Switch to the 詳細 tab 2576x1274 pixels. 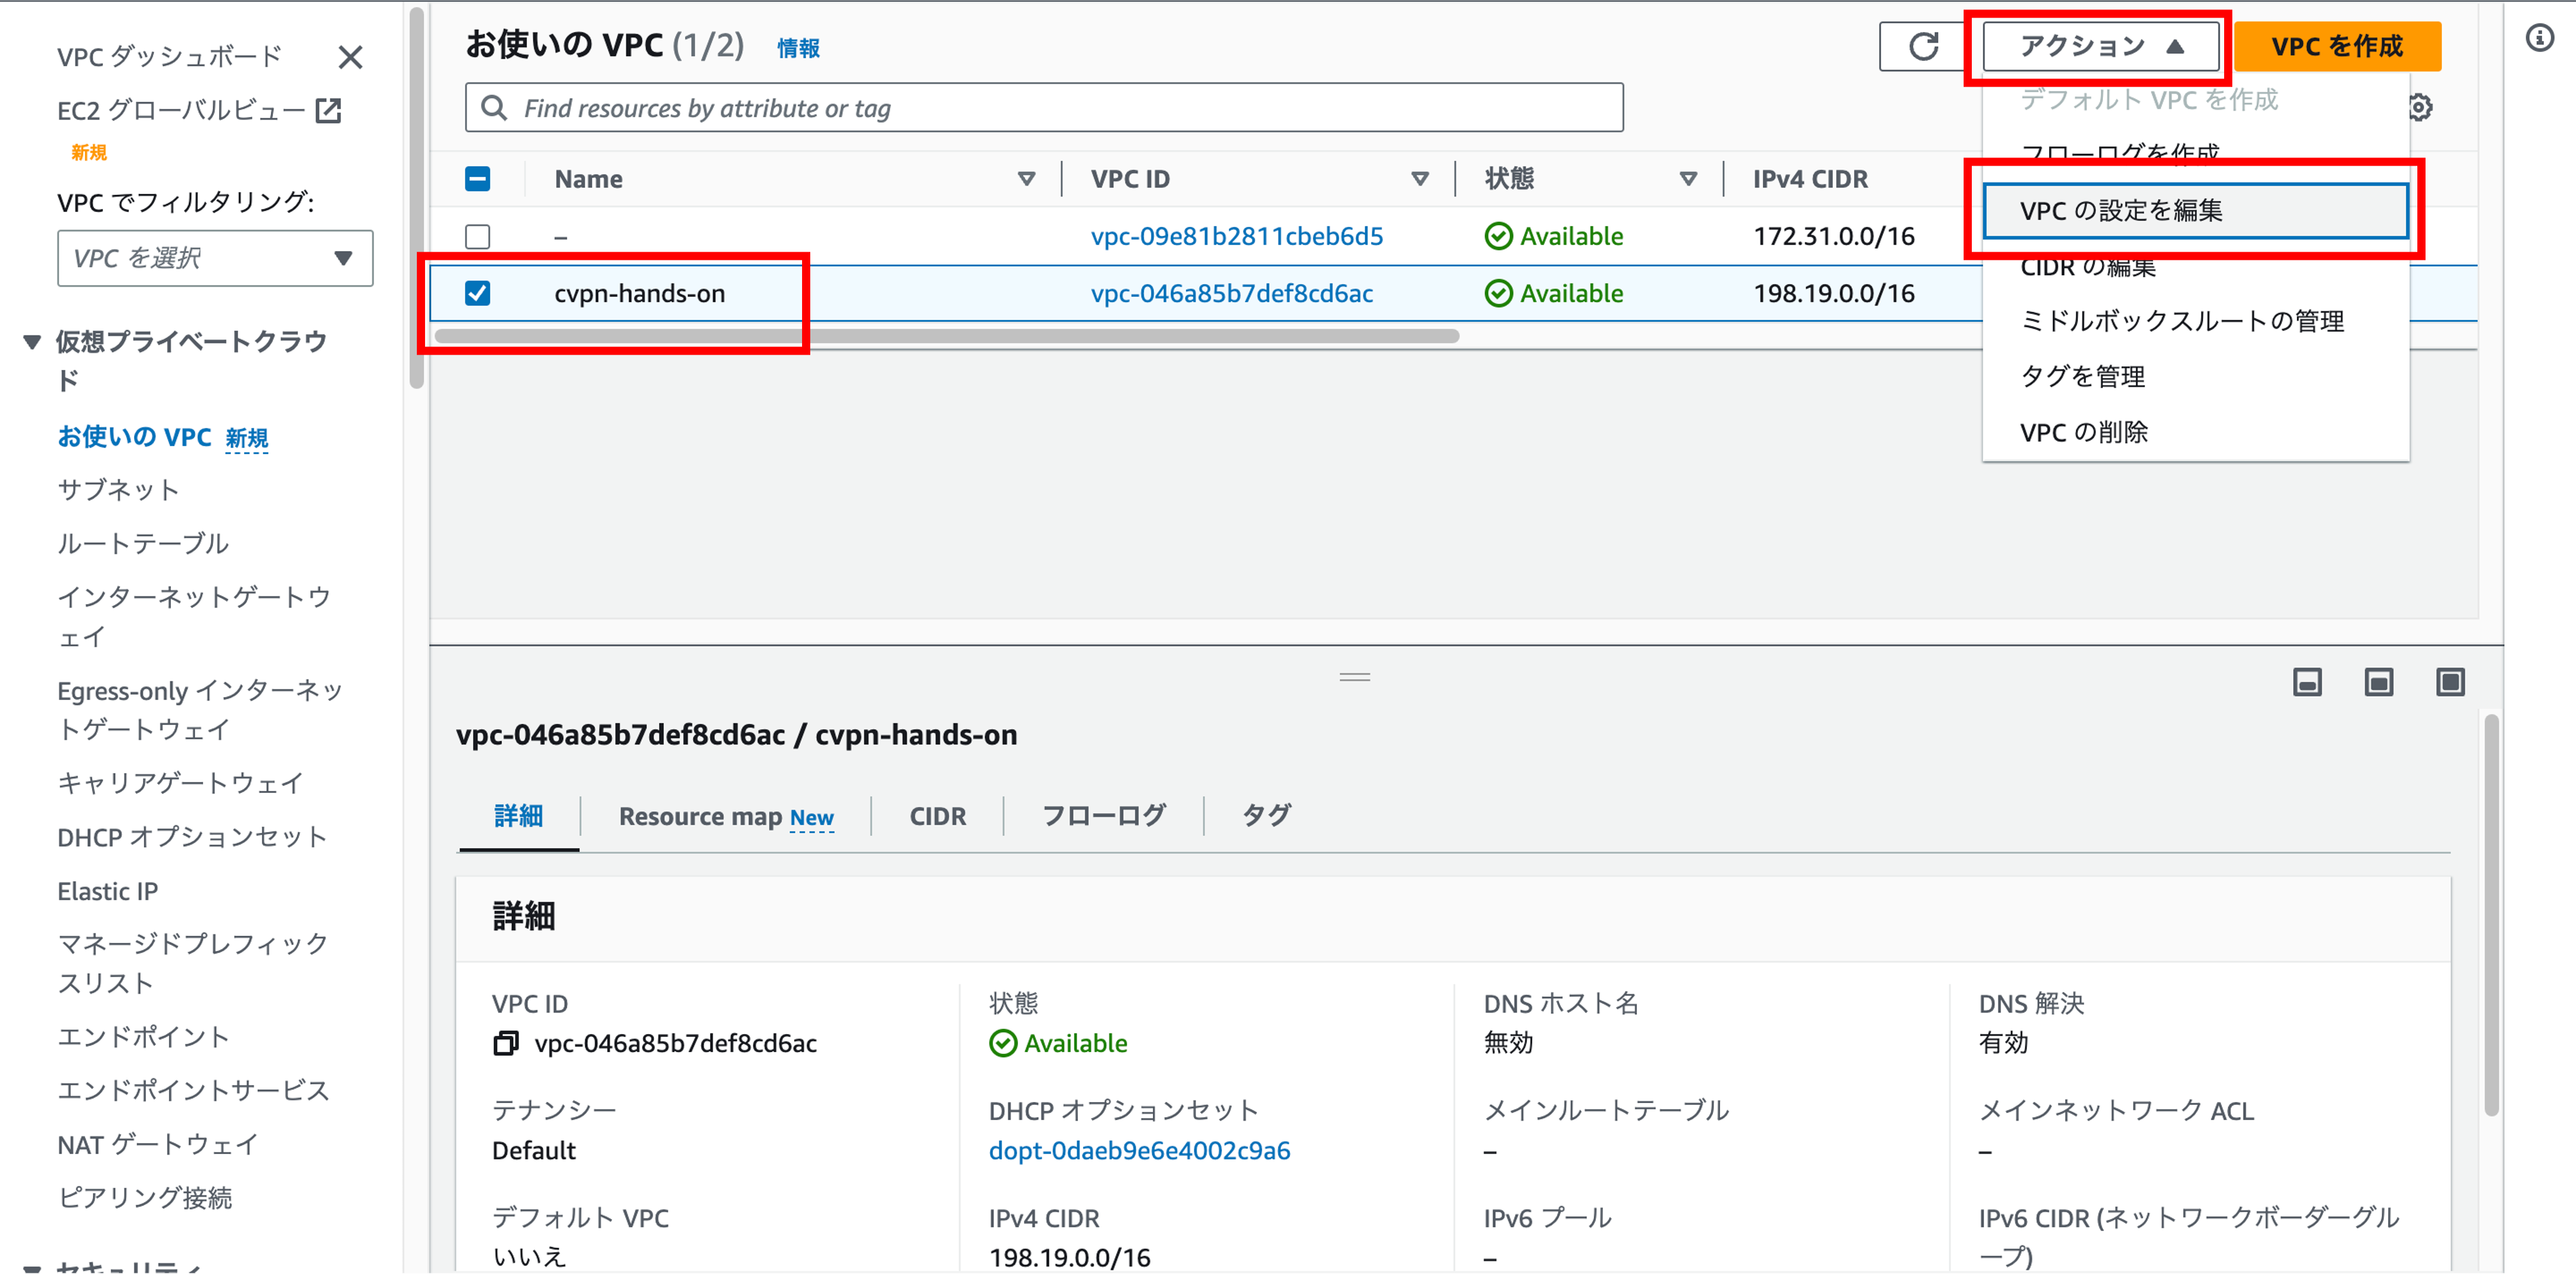pyautogui.click(x=519, y=816)
